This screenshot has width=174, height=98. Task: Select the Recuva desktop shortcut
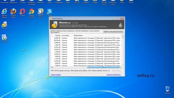4,25
